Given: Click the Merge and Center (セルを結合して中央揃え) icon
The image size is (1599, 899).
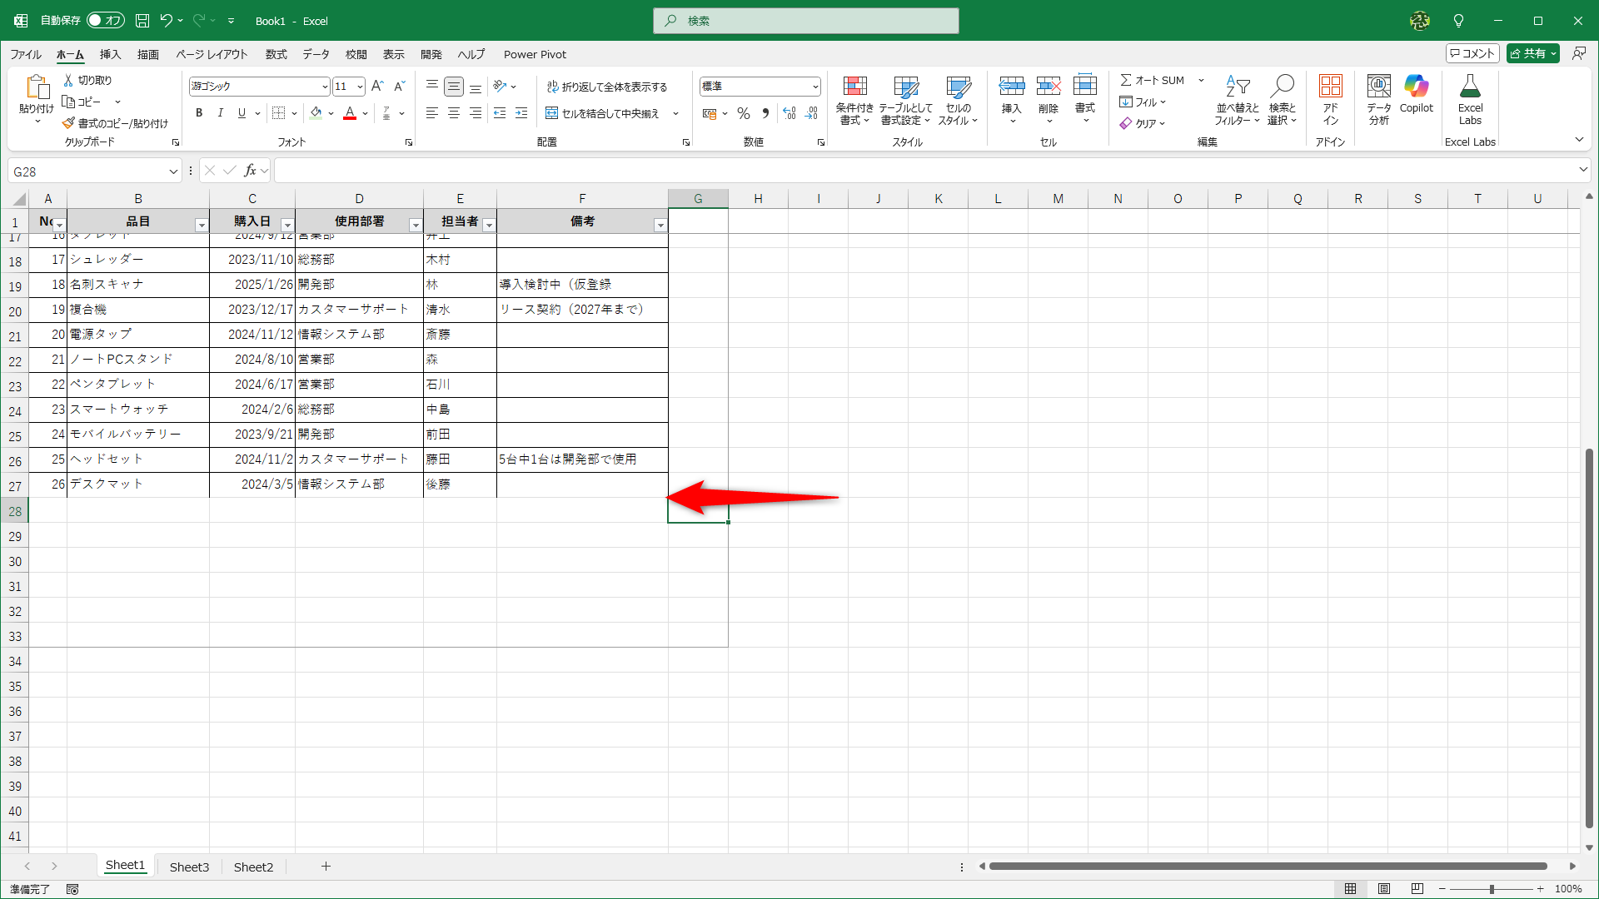Looking at the screenshot, I should pos(551,113).
